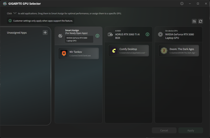Add an application with the plus button
Viewport: 210px width, 138px height.
tap(45, 32)
